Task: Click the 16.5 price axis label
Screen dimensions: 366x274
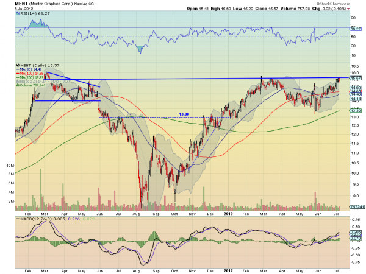Action: 355,66
